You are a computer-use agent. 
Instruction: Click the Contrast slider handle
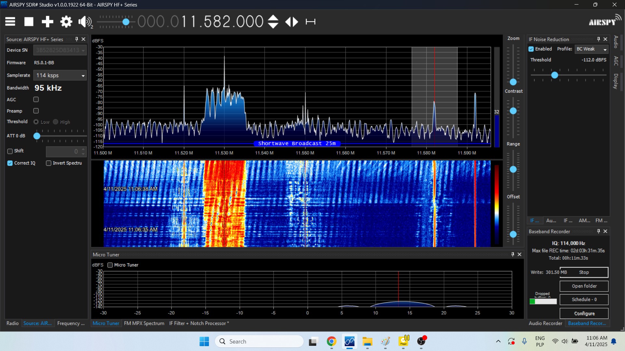pos(513,111)
